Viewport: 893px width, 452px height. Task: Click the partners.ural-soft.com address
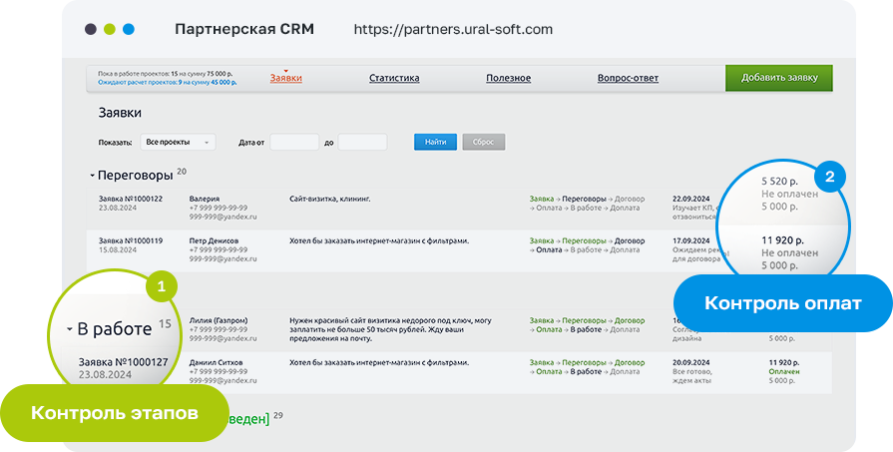point(452,29)
